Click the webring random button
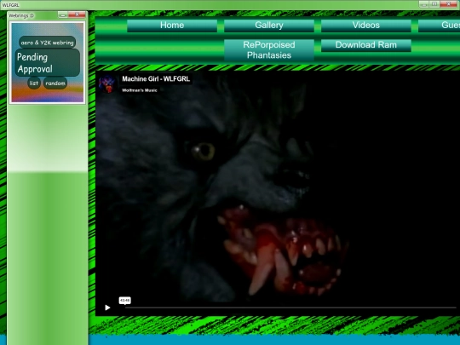Viewport: 460px width, 345px height. (55, 83)
